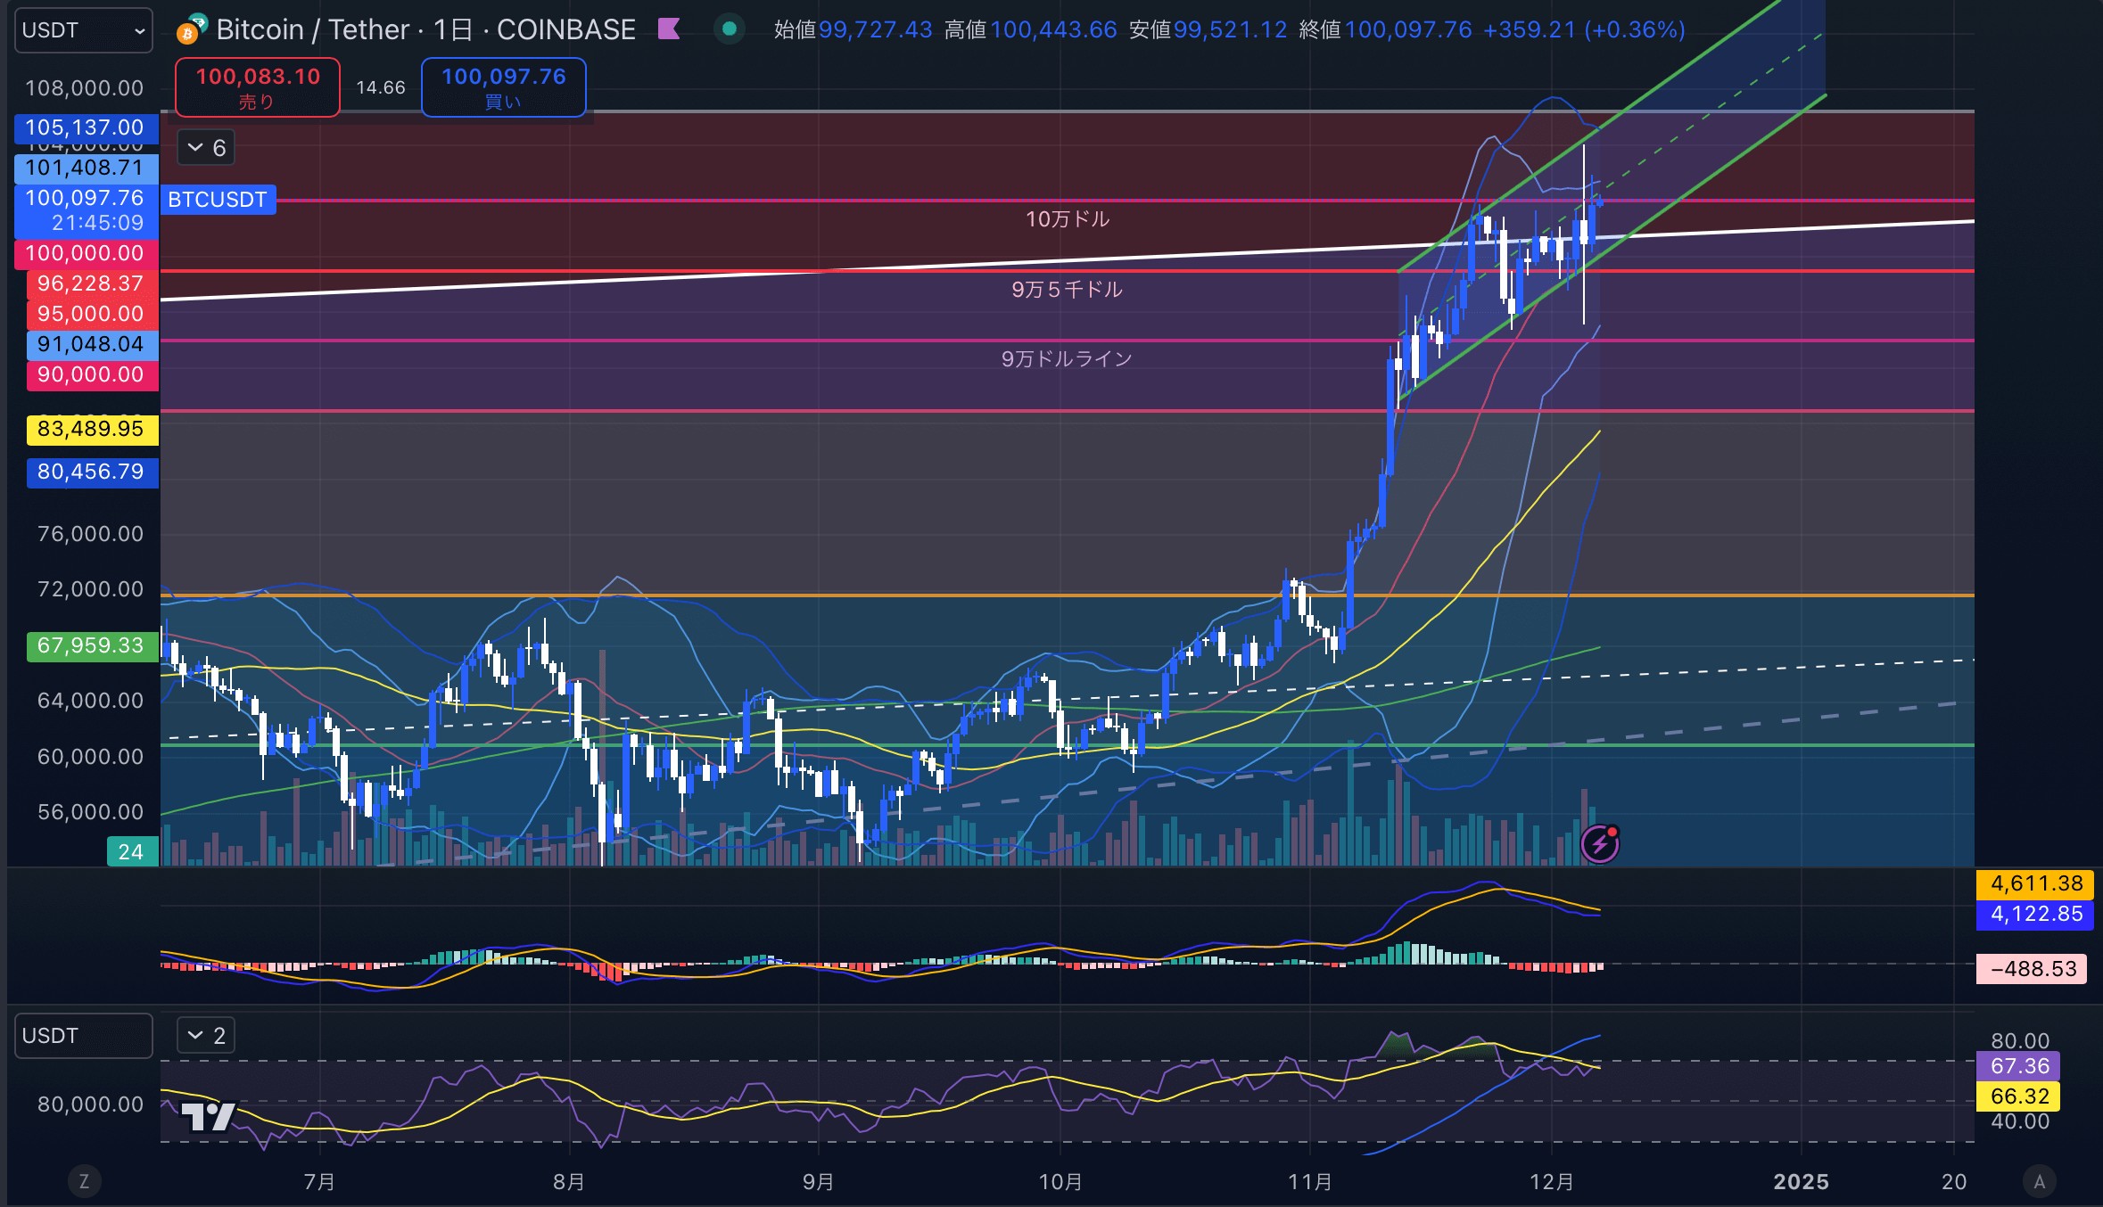
Task: Click the current price label 100,097.76
Action: (x=86, y=210)
